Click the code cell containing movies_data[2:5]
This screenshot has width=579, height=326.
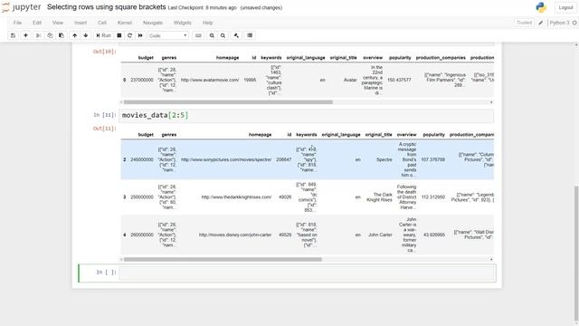(307, 116)
